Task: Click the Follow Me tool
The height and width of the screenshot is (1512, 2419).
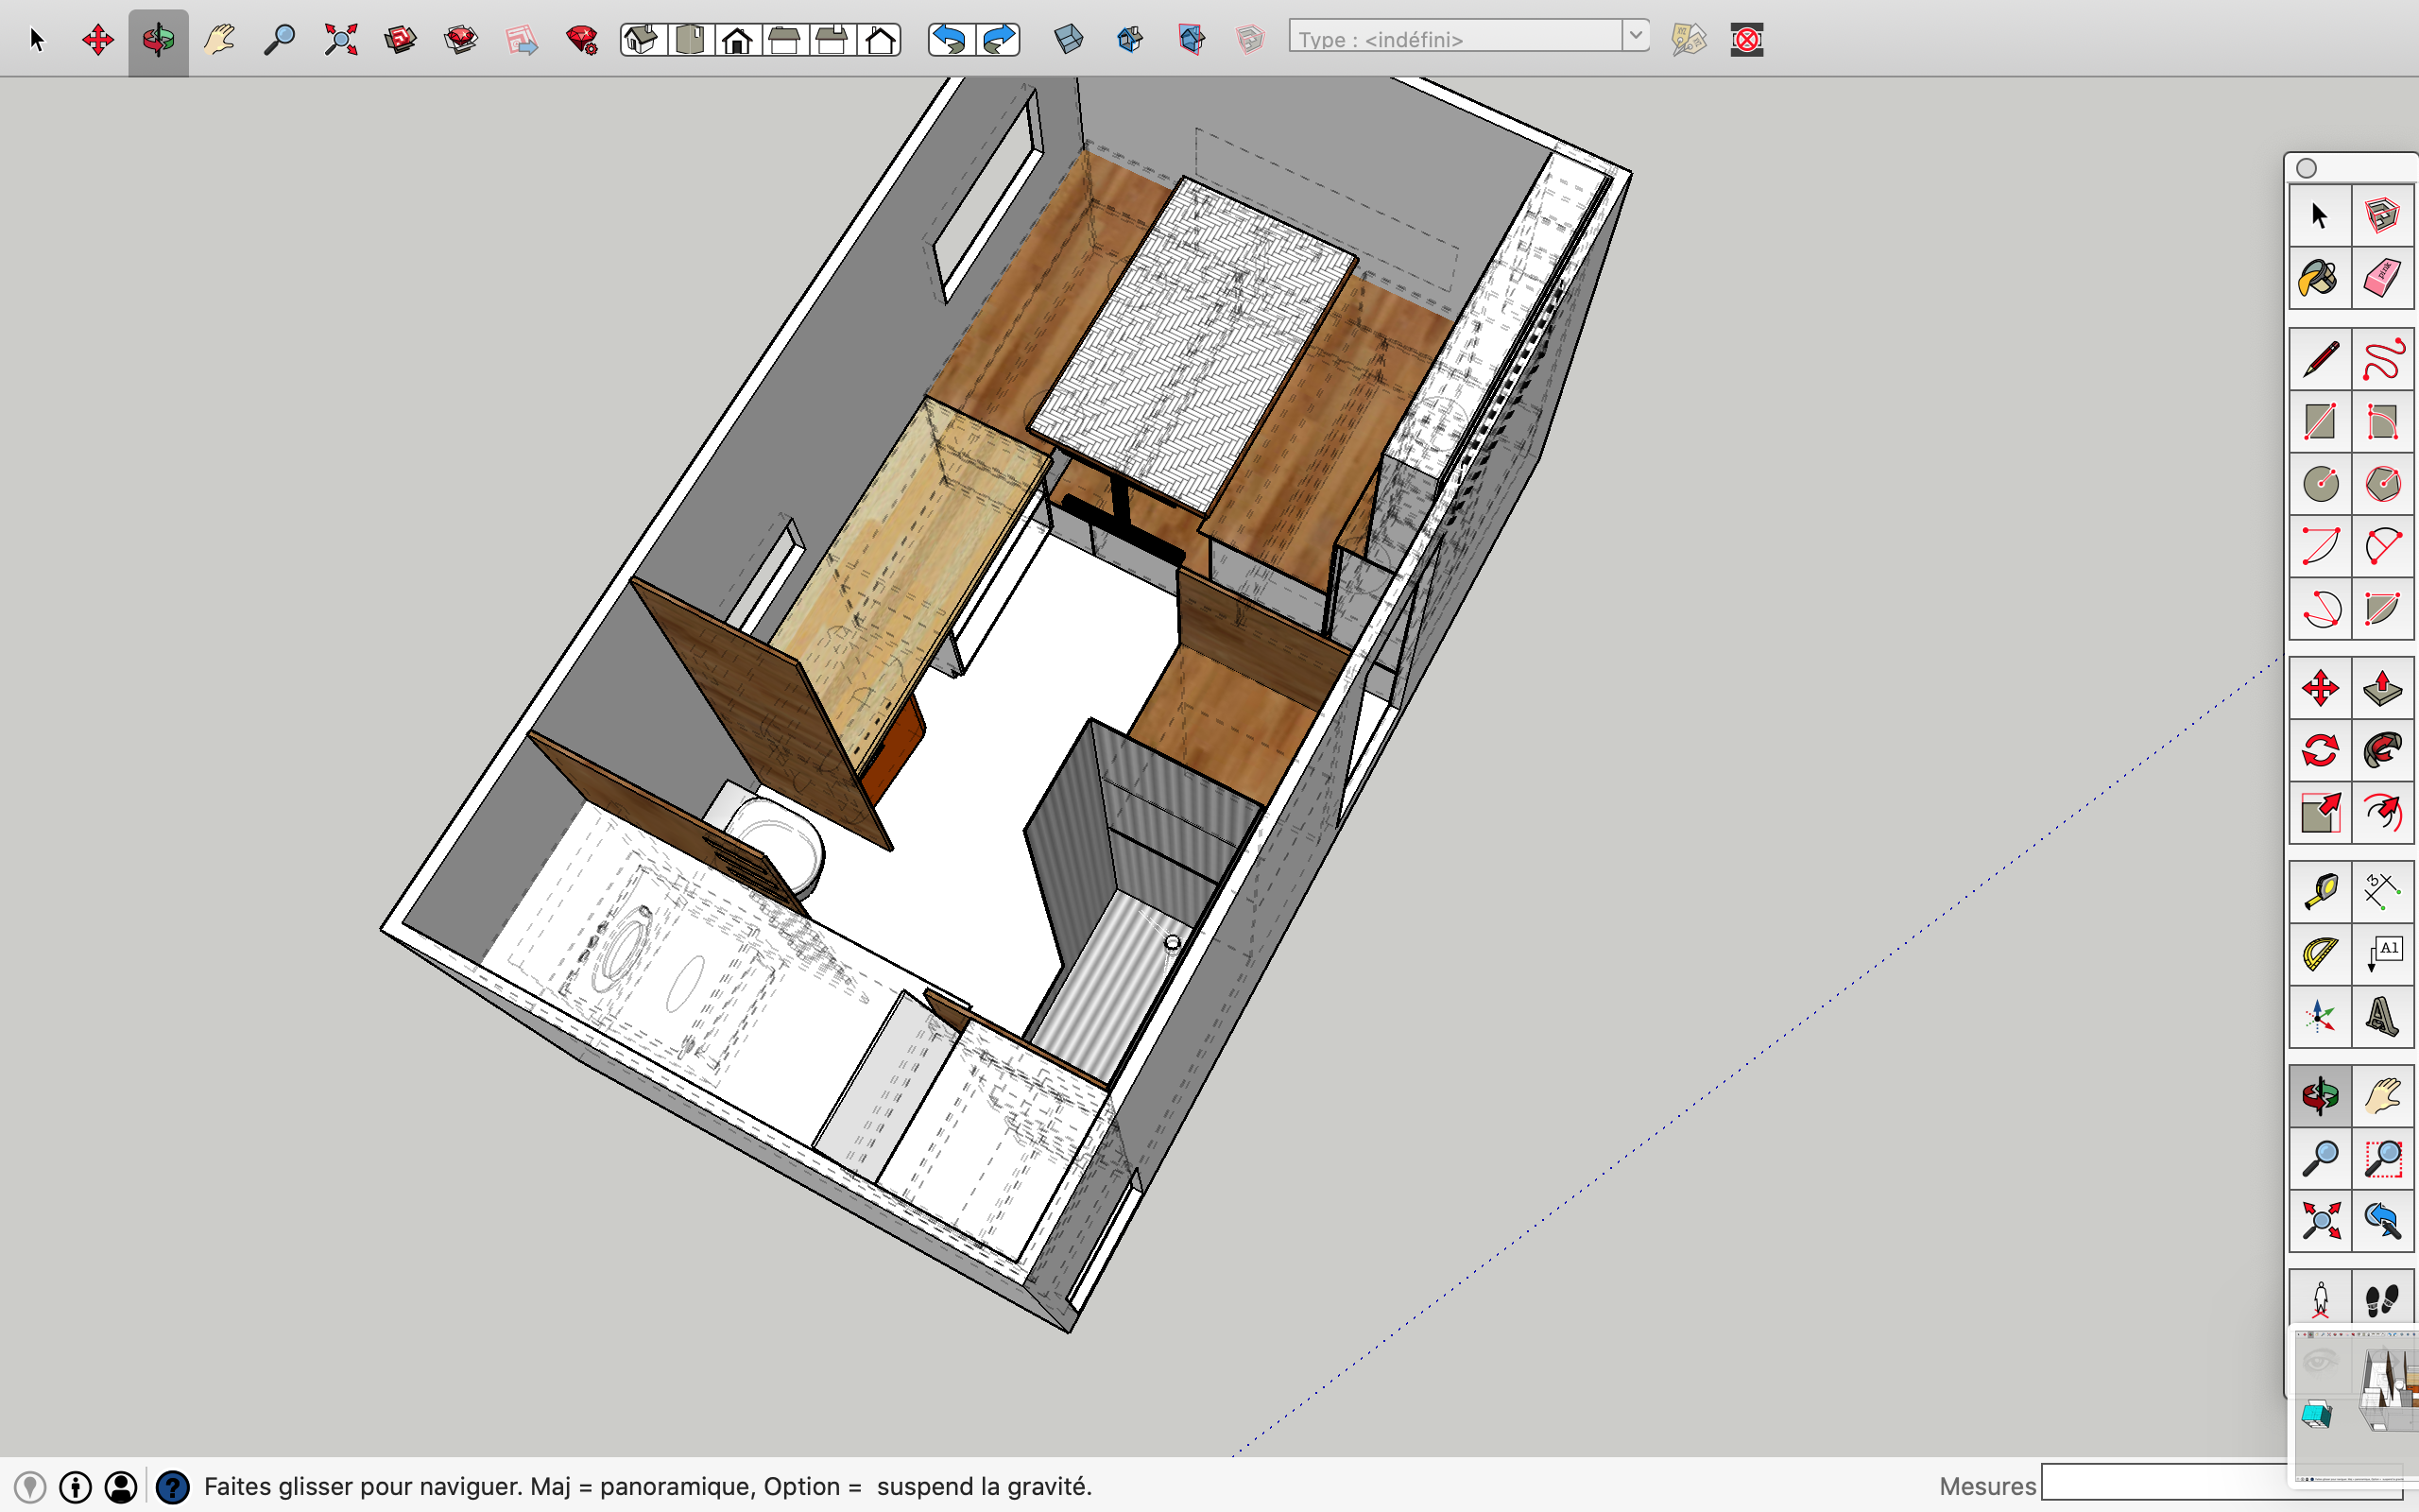Action: click(x=2382, y=750)
